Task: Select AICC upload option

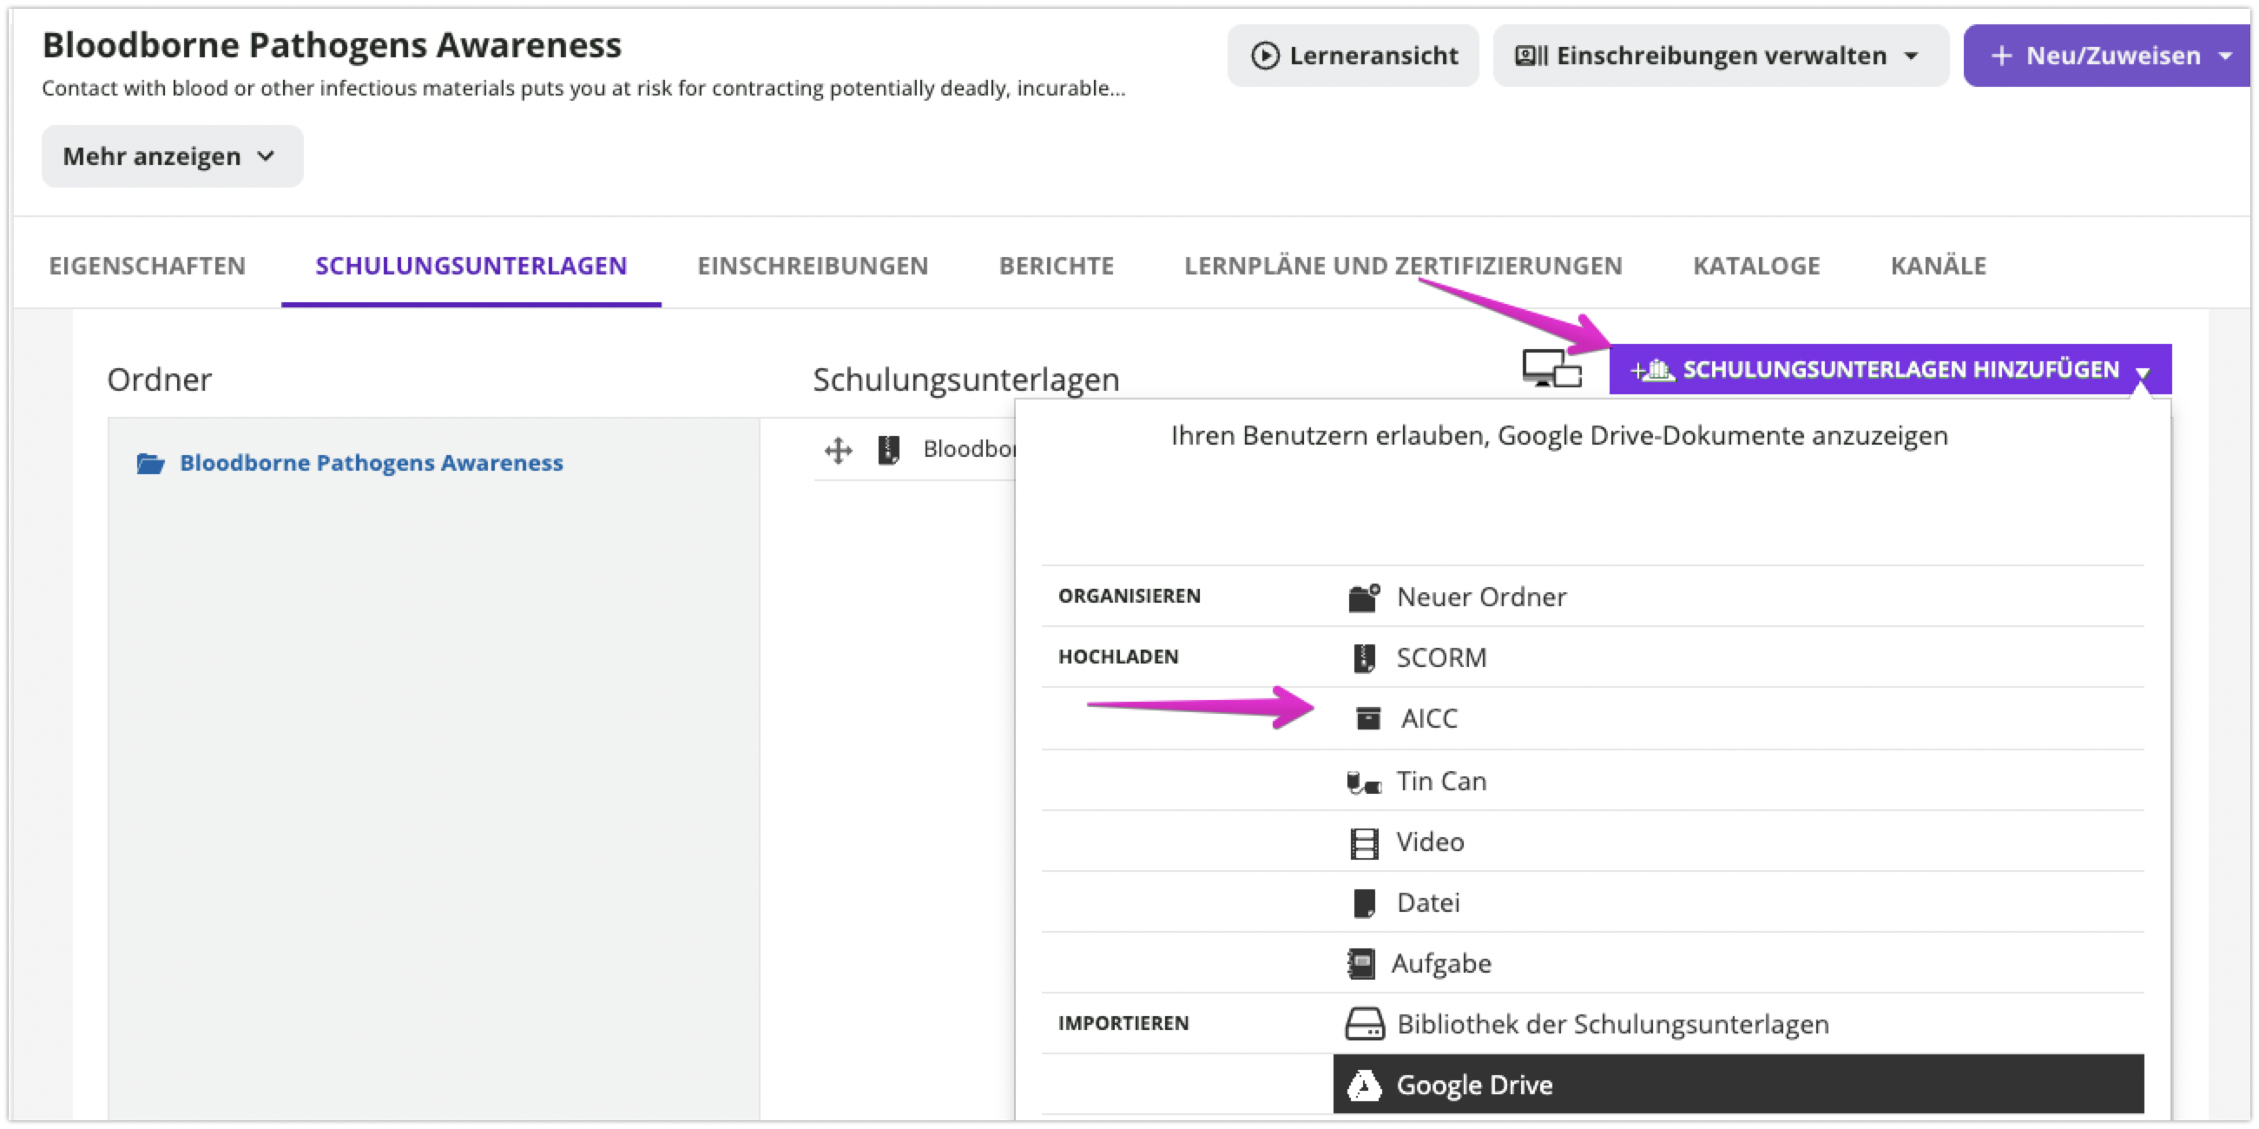Action: [x=1738, y=718]
